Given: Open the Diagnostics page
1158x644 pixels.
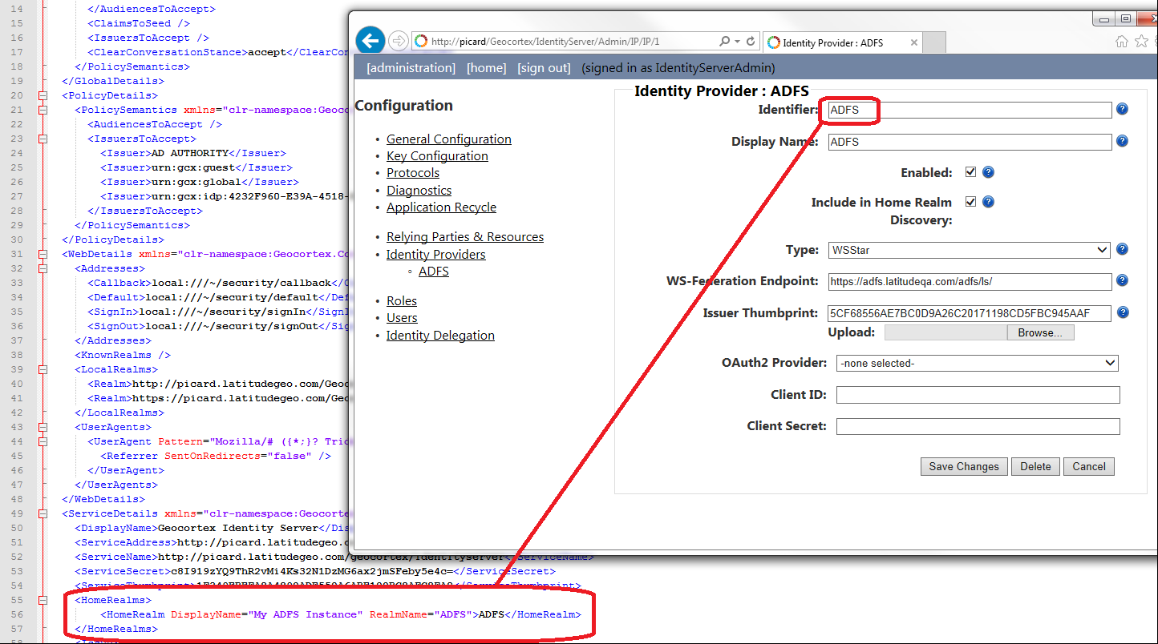Looking at the screenshot, I should [419, 191].
